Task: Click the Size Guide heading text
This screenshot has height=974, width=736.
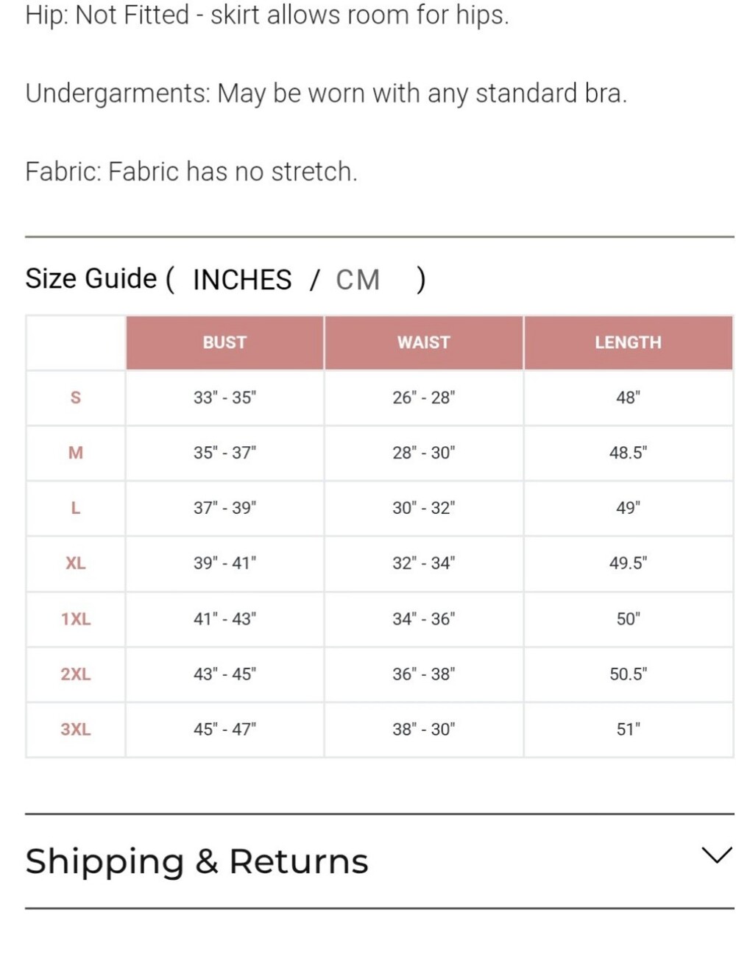Action: [x=91, y=279]
